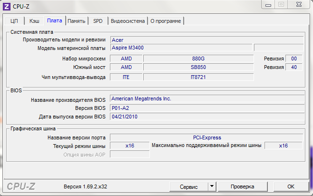Click the SB850 southbridge value
313x196 pixels.
point(198,67)
